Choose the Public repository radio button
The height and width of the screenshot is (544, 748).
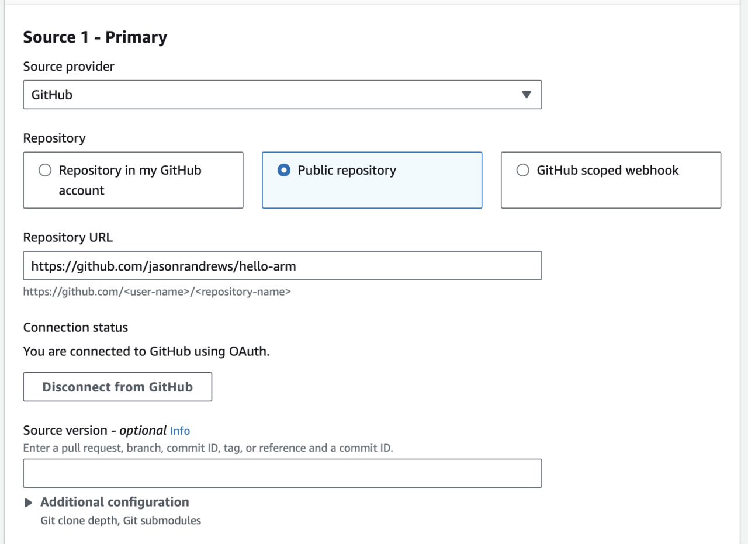click(284, 171)
